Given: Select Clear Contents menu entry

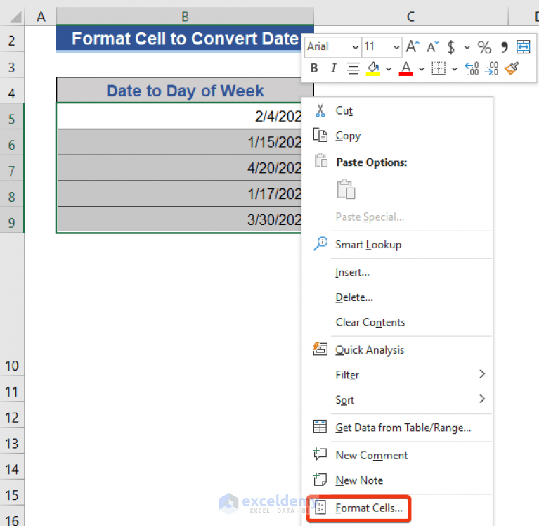Looking at the screenshot, I should [x=397, y=322].
